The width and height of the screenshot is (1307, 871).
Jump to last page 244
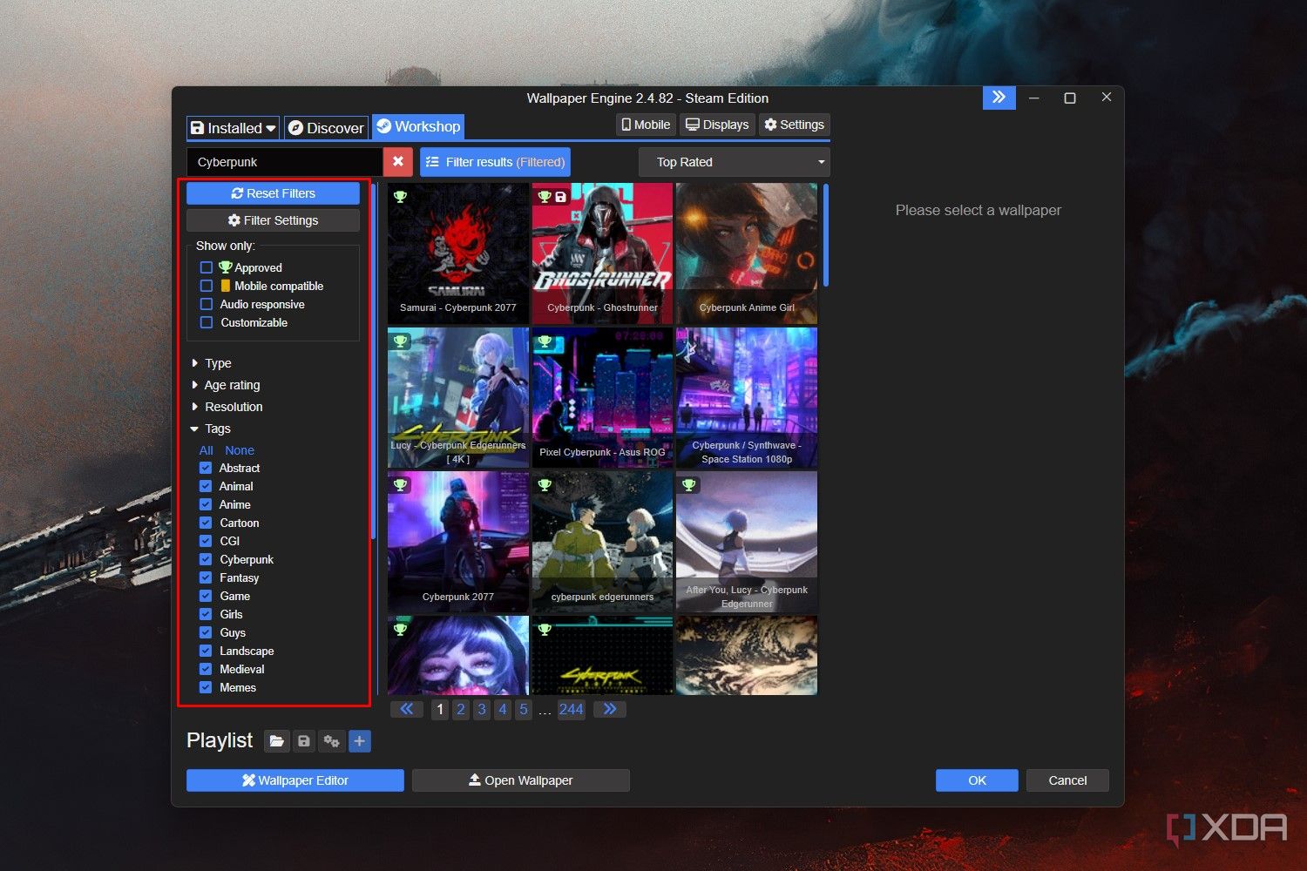572,709
